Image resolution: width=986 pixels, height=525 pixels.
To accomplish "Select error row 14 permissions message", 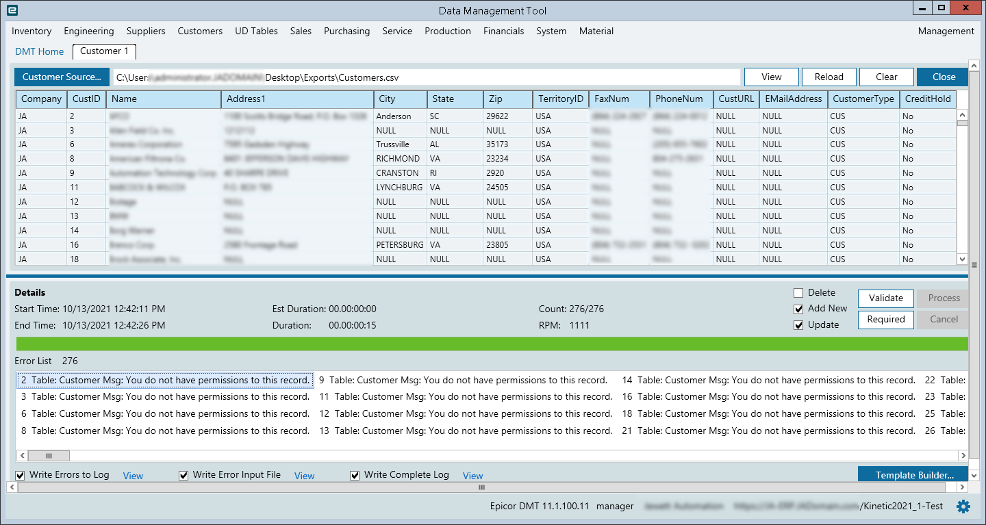I will [768, 380].
